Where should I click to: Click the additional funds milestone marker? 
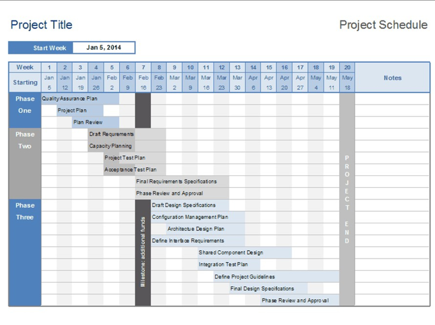pos(143,252)
